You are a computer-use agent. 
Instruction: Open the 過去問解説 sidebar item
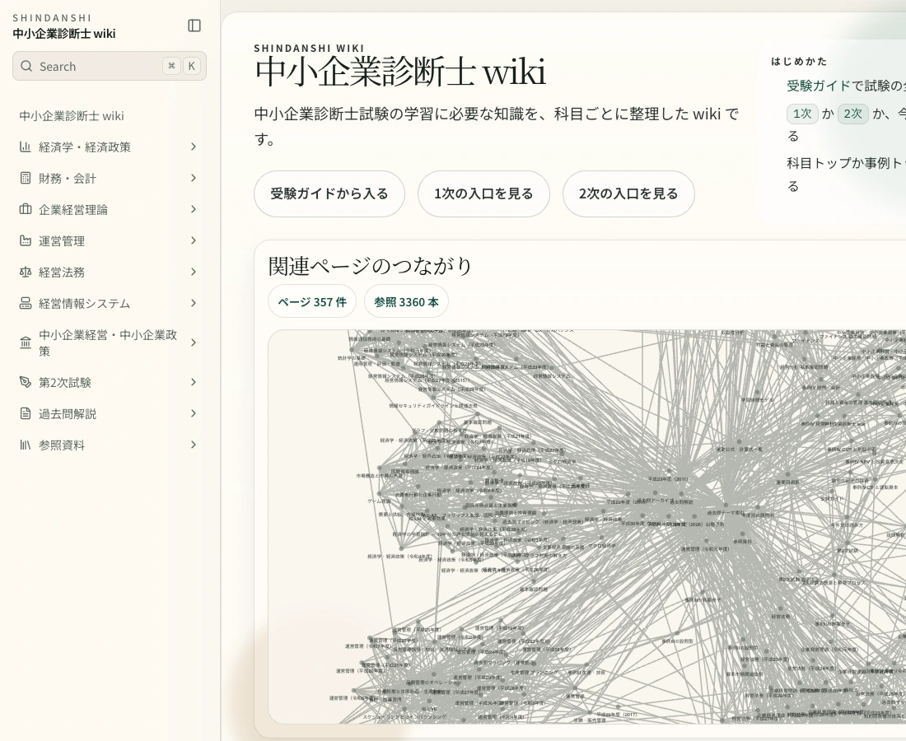pyautogui.click(x=67, y=413)
